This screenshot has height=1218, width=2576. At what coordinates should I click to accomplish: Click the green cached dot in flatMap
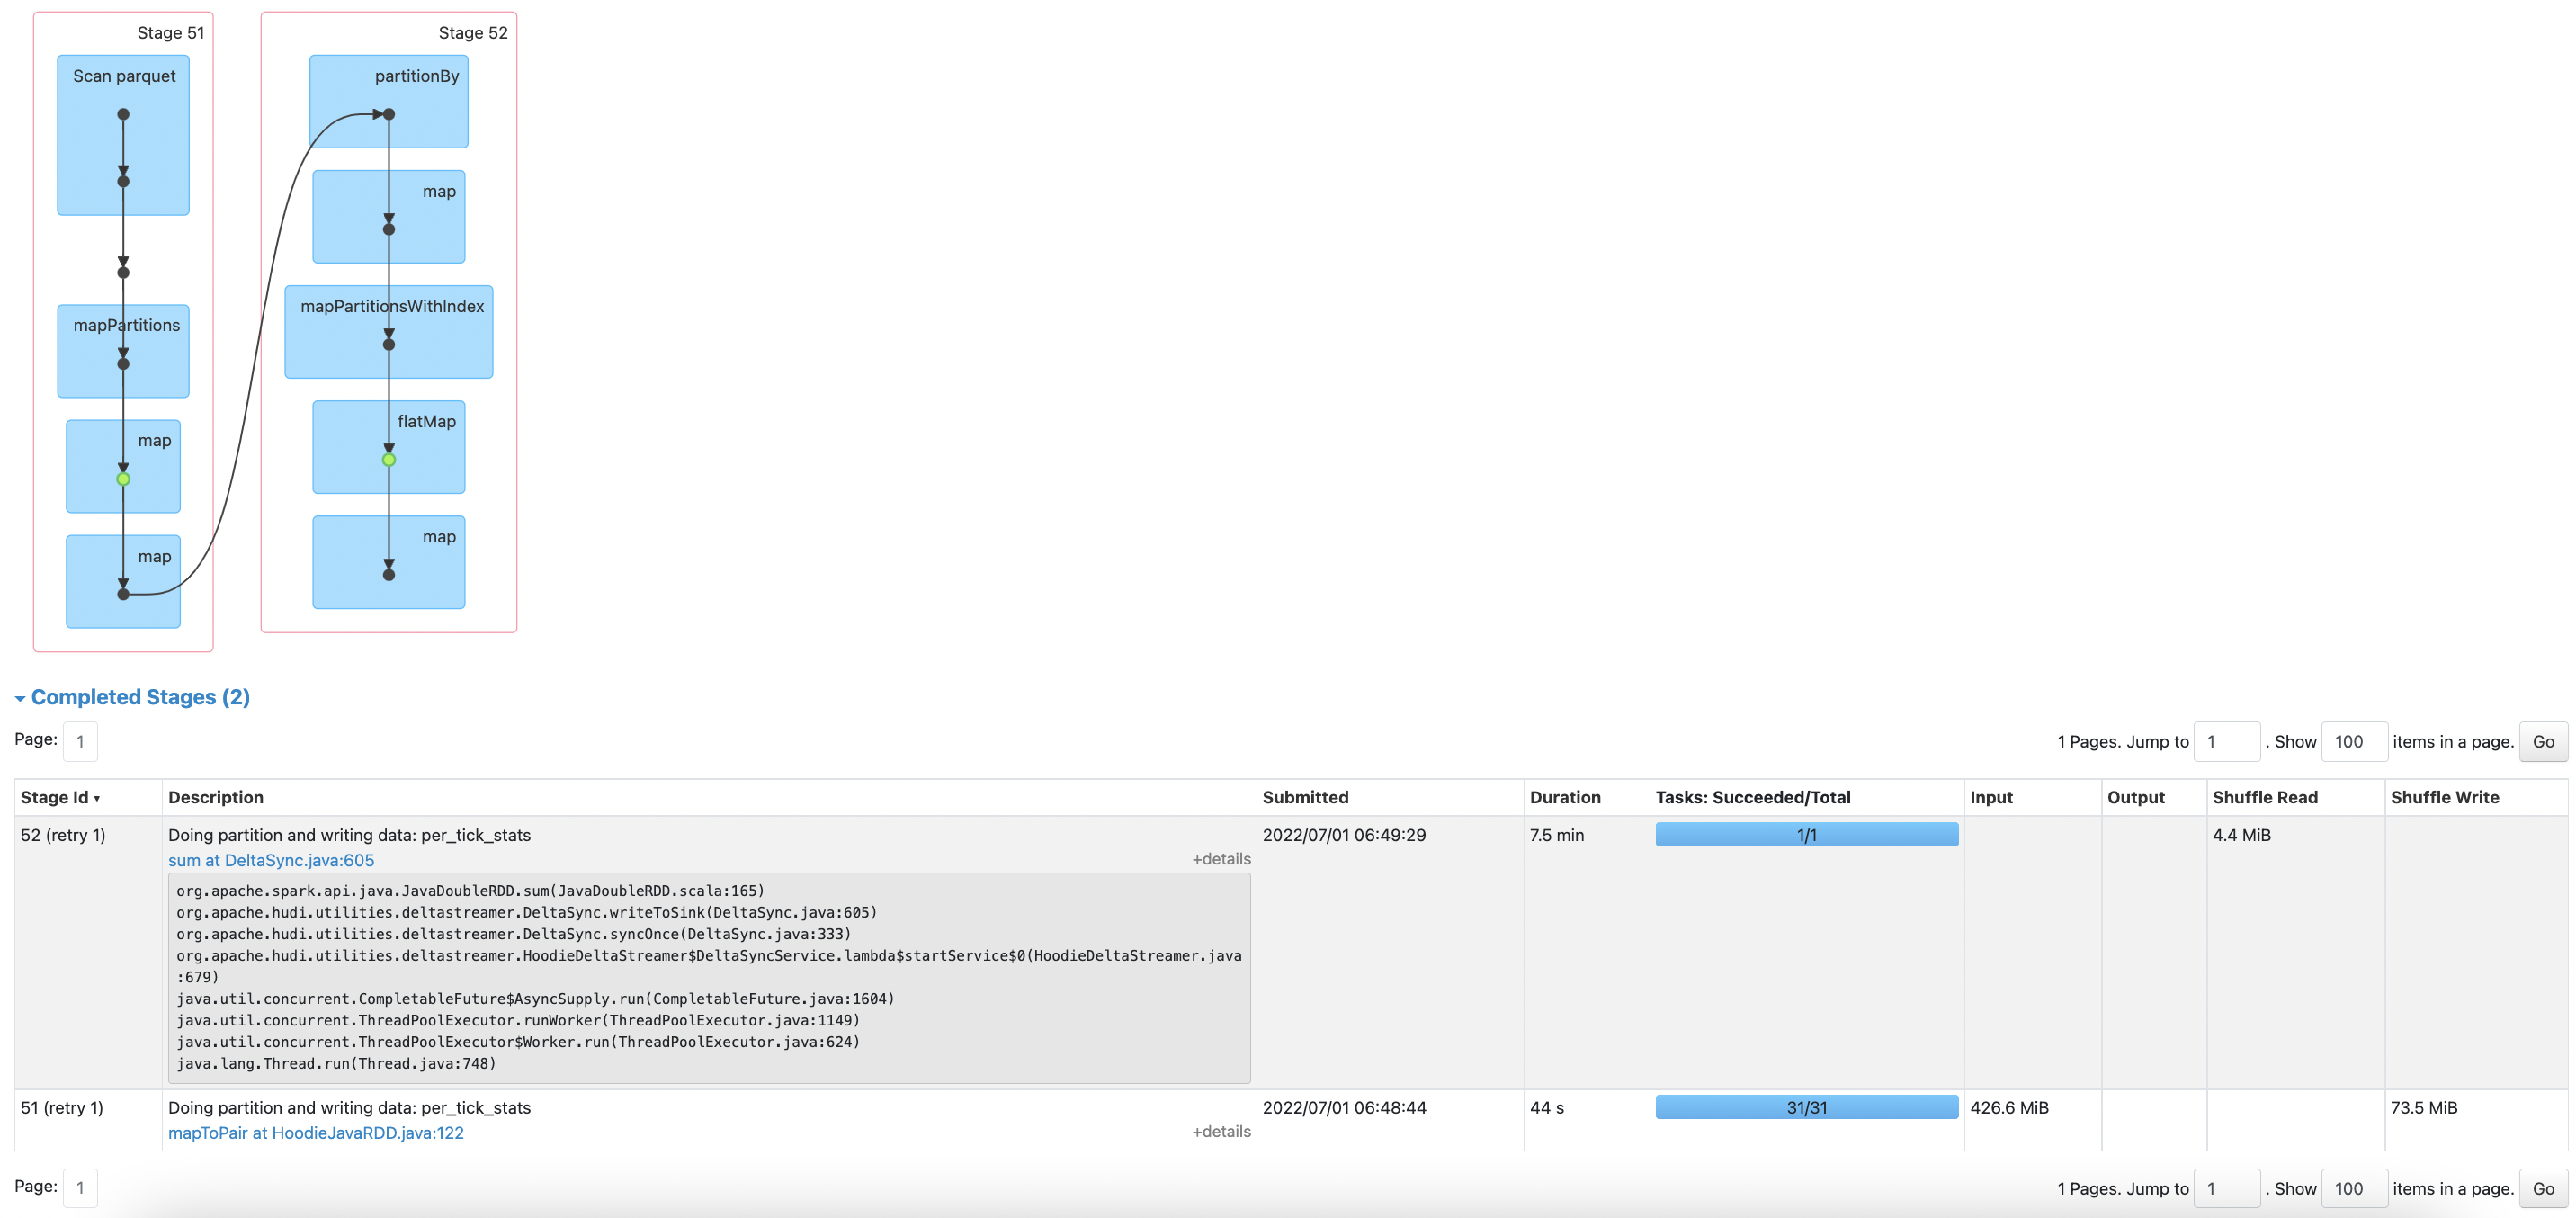pos(389,460)
